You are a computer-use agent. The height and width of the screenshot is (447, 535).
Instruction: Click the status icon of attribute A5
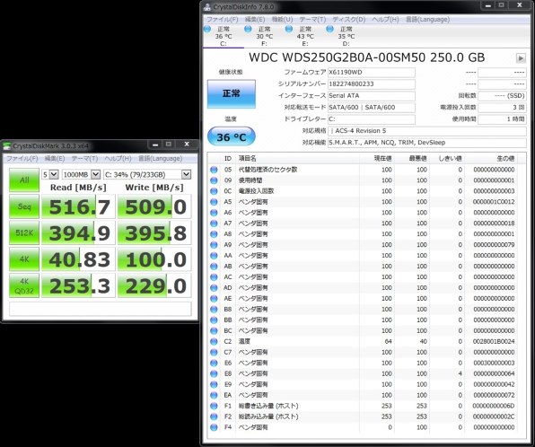point(214,202)
